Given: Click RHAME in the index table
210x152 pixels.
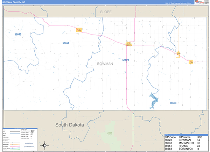Looking at the screenshot, I should (183, 146).
